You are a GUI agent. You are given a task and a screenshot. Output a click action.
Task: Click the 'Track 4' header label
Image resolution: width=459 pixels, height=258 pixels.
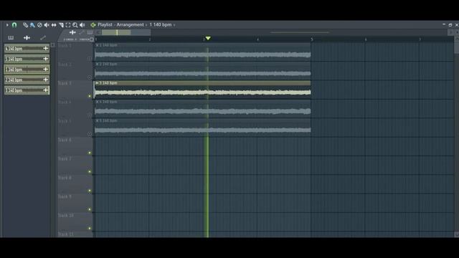(x=65, y=102)
